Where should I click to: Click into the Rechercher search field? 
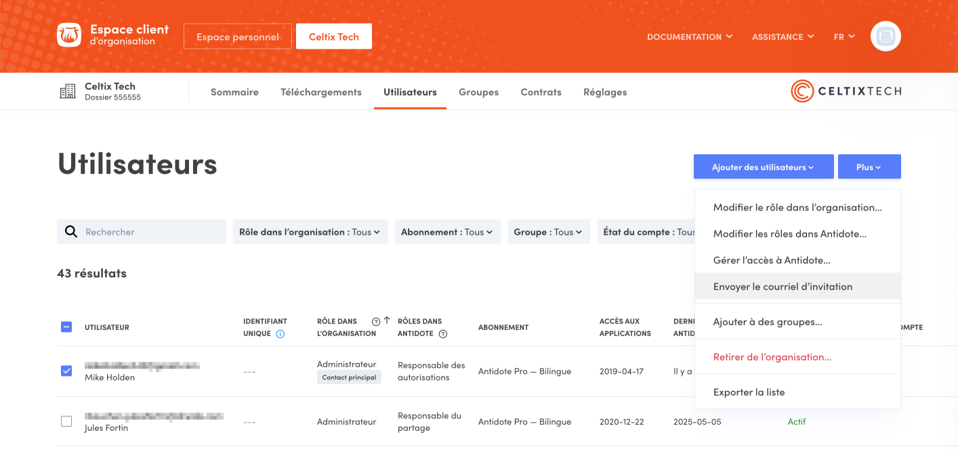pos(152,232)
